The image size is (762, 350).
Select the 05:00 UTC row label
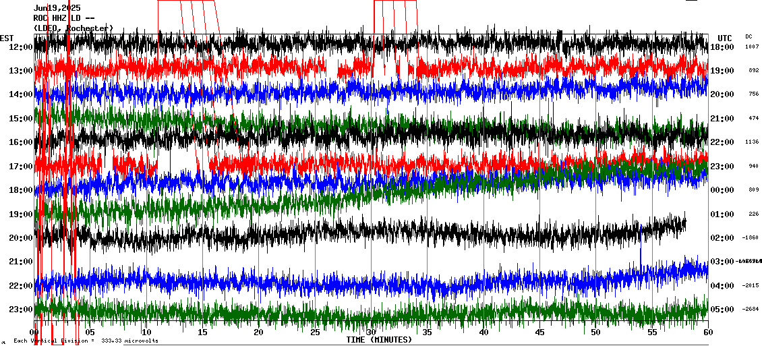[722, 310]
